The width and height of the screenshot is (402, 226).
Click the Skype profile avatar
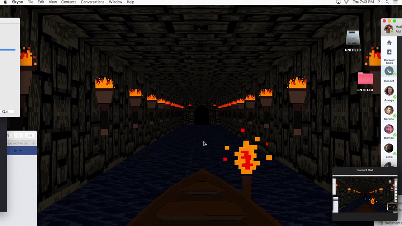click(x=389, y=29)
